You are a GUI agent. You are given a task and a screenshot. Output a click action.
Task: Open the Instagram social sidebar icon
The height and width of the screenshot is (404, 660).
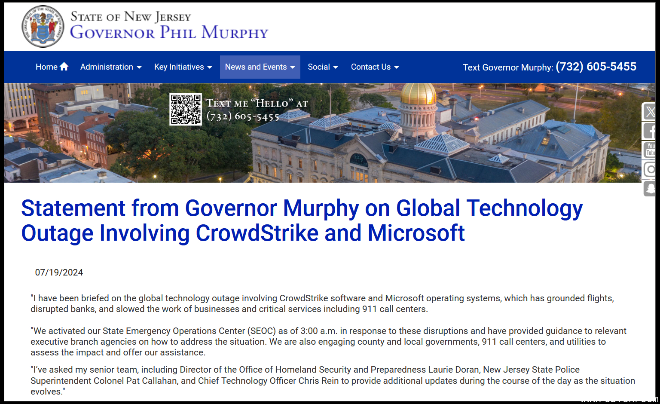(x=650, y=169)
